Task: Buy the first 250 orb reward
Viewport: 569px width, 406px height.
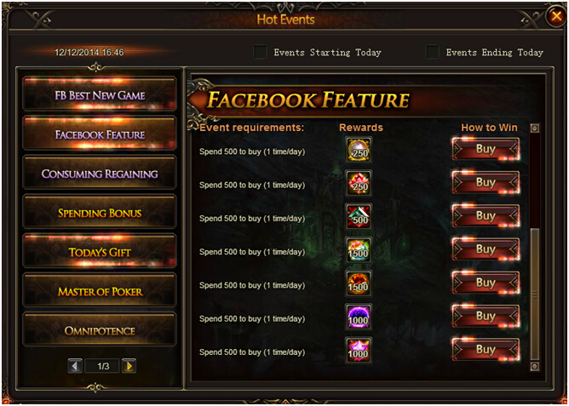Action: pyautogui.click(x=486, y=149)
